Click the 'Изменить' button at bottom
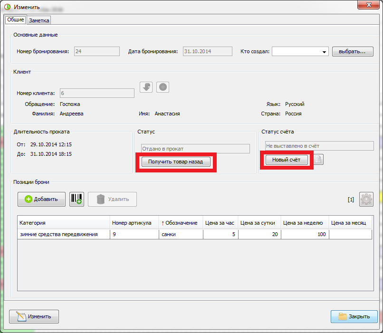This screenshot has width=383, height=333. click(34, 316)
